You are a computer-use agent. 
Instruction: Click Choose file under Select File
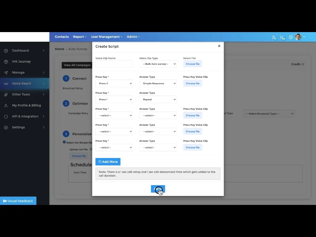(193, 64)
